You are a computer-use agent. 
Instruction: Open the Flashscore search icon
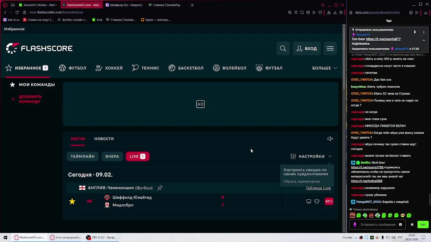pyautogui.click(x=283, y=48)
